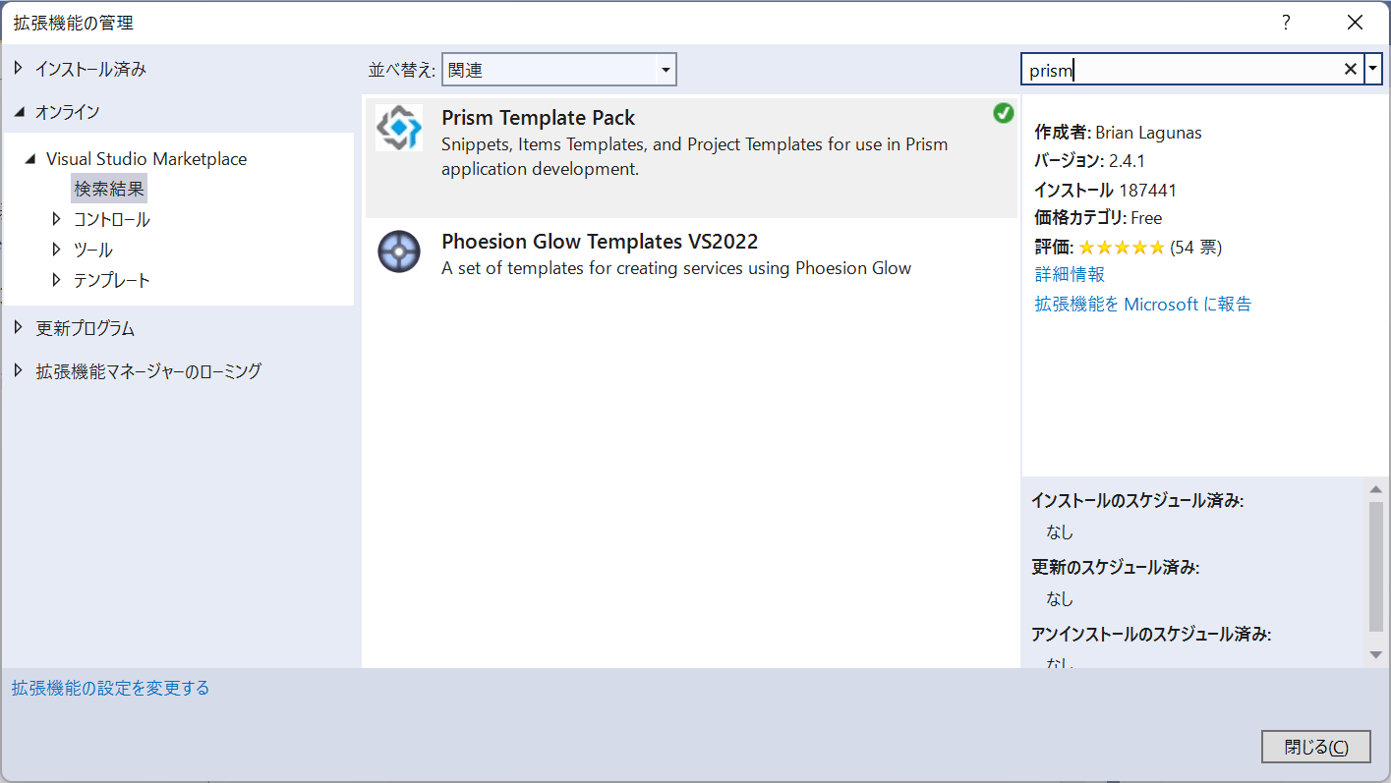
Task: Click the Prism Template Pack extension icon
Action: [398, 127]
